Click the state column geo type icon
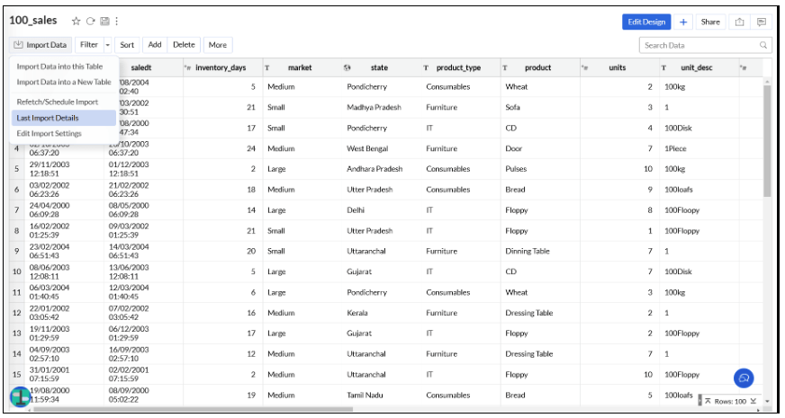Screen dimensions: 785x418 click(347, 68)
